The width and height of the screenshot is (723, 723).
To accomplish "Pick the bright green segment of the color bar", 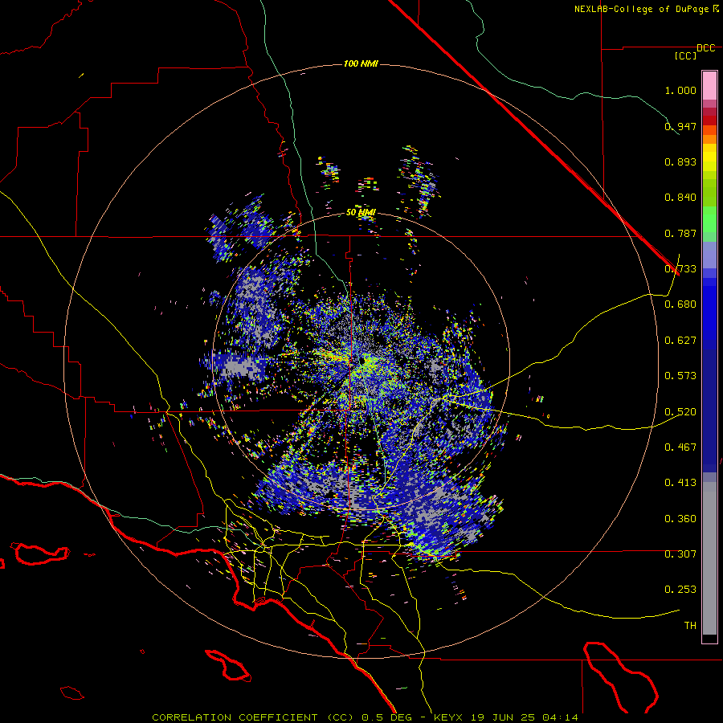I will click(709, 219).
